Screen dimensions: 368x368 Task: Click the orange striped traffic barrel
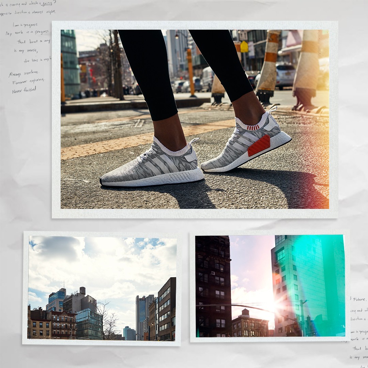pos(268,66)
